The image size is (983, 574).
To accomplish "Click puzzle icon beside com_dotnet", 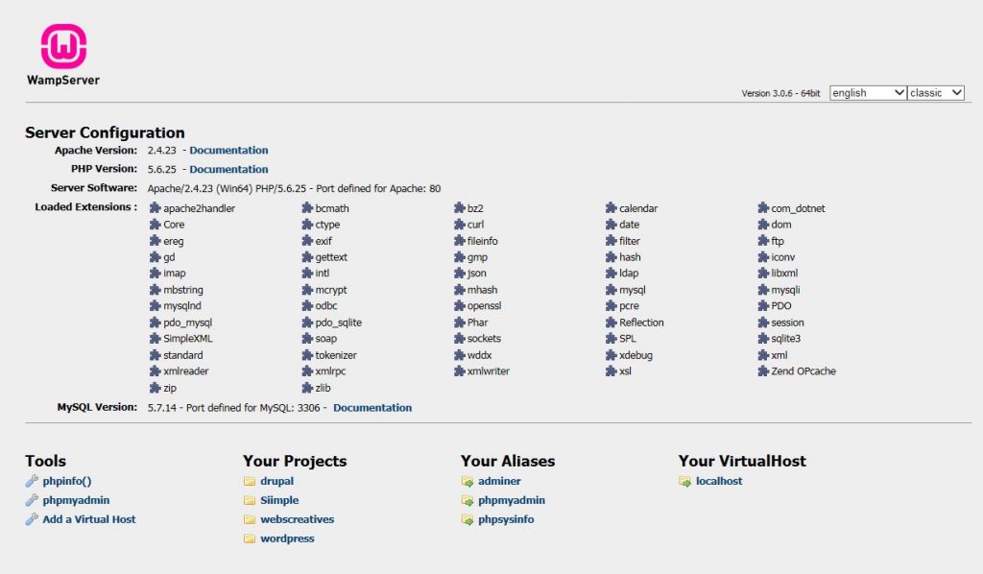I will pyautogui.click(x=763, y=207).
